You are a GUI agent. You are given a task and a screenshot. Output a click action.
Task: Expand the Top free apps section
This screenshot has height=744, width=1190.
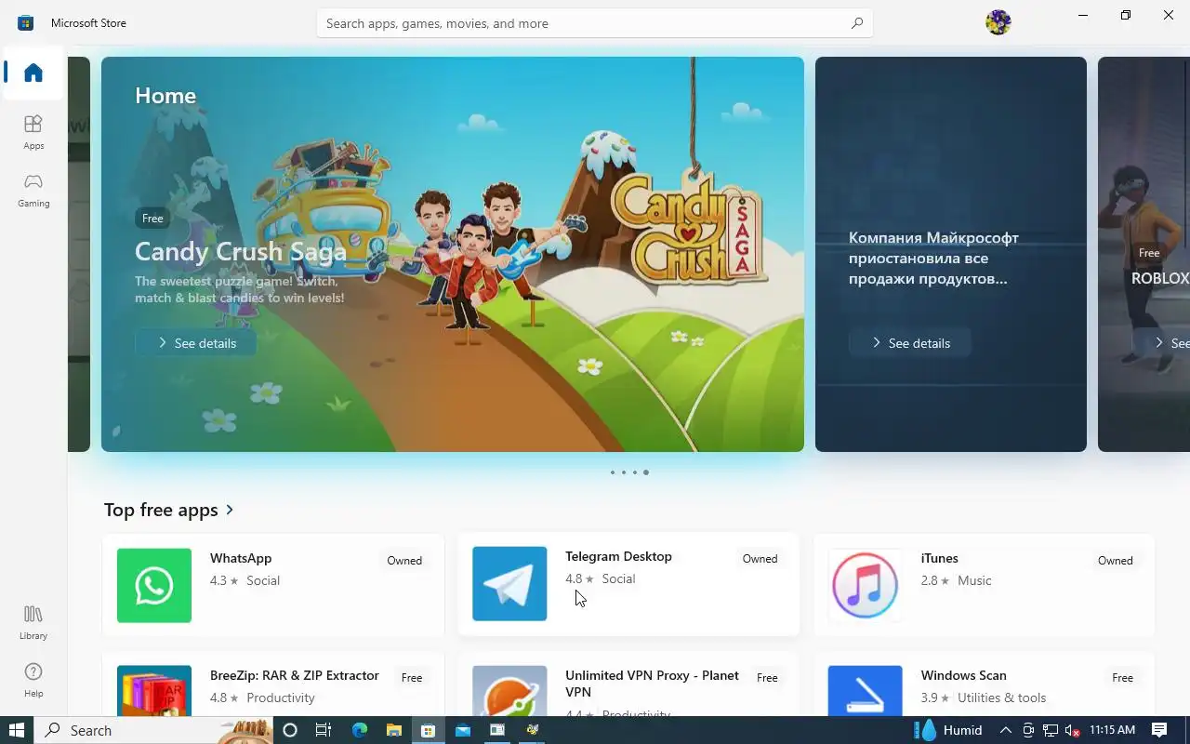(x=230, y=510)
